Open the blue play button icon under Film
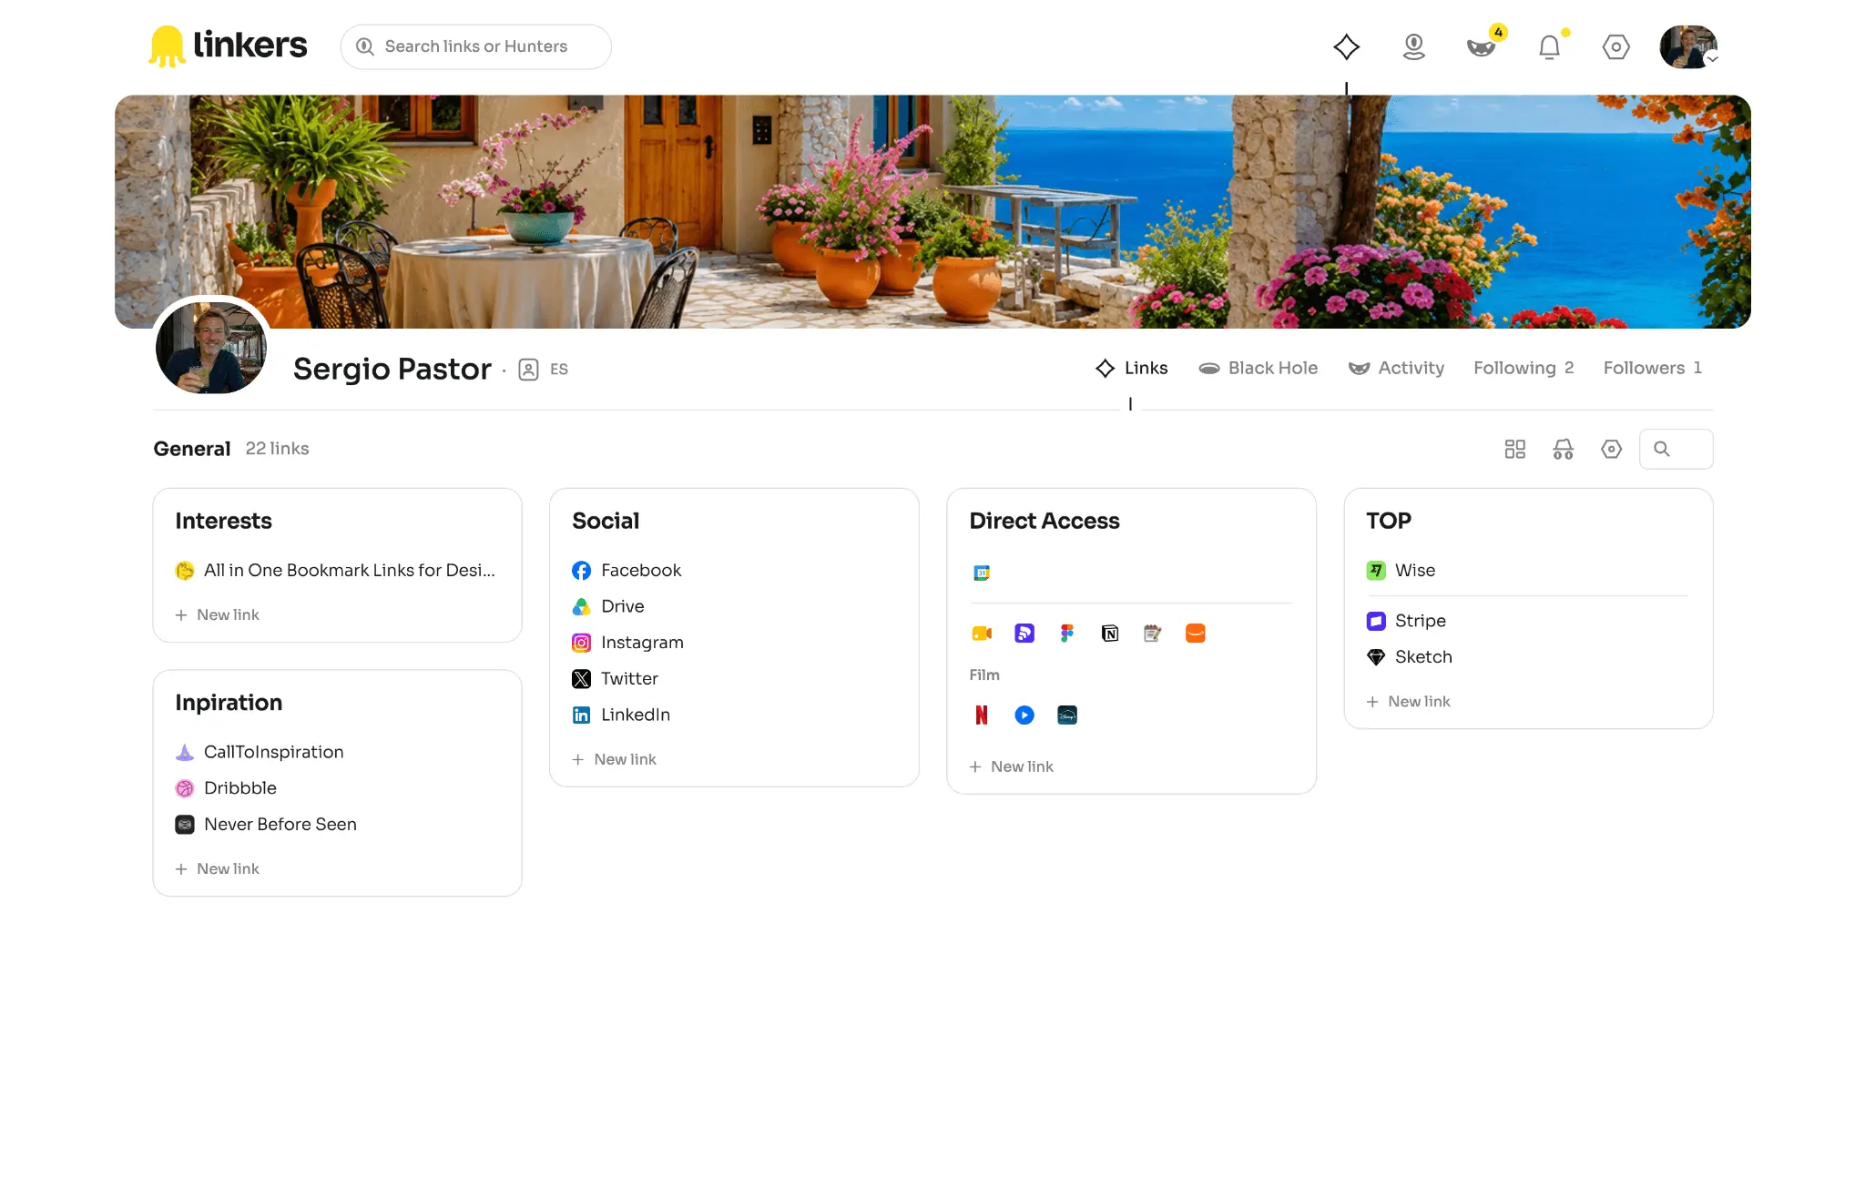Image resolution: width=1865 pixels, height=1187 pixels. (x=1024, y=715)
